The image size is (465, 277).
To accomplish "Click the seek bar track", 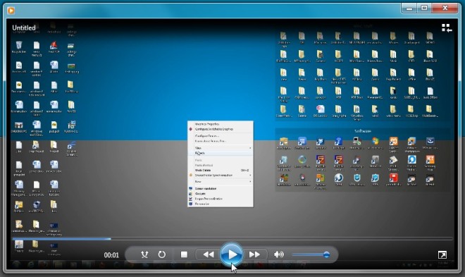I will [232, 238].
